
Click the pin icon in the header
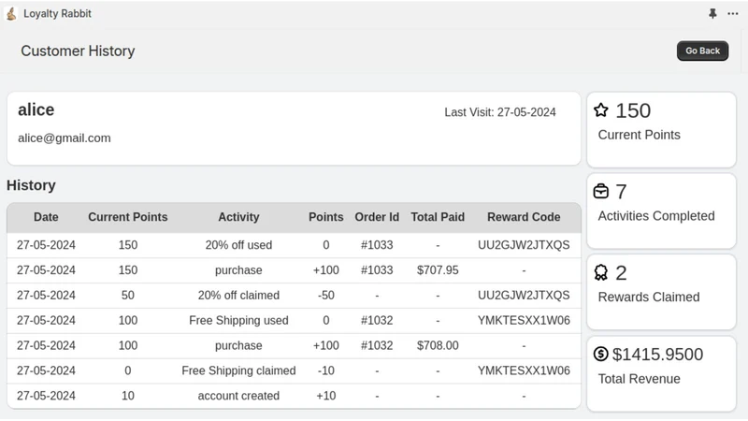pos(712,13)
